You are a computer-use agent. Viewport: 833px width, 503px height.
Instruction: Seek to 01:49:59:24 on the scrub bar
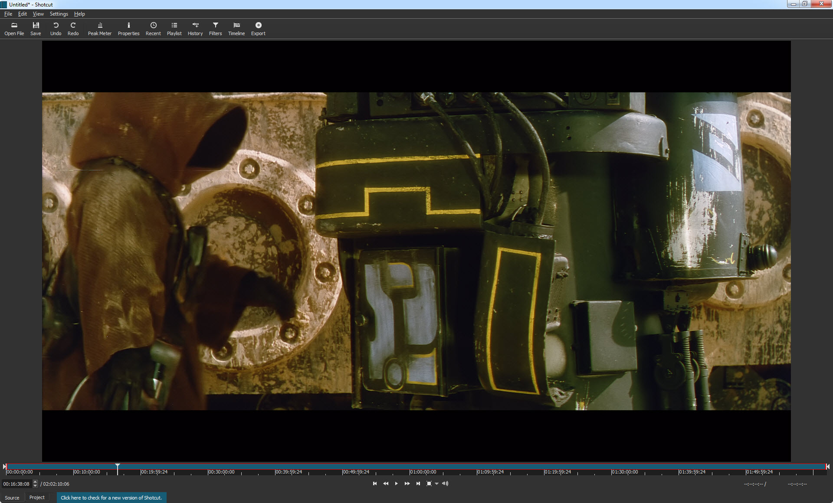point(759,472)
